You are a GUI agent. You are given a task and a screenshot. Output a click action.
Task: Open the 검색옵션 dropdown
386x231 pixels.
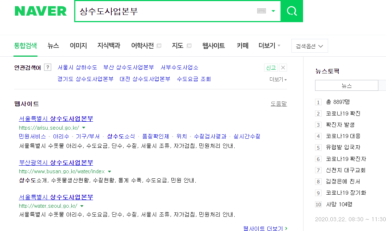coord(310,46)
